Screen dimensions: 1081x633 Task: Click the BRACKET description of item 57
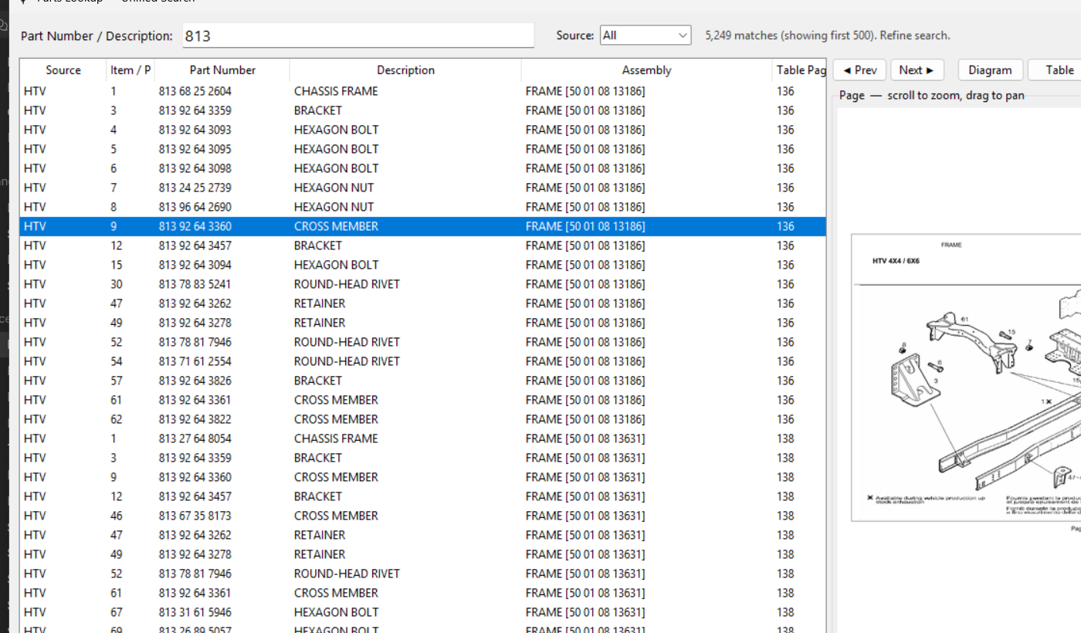[x=318, y=381]
